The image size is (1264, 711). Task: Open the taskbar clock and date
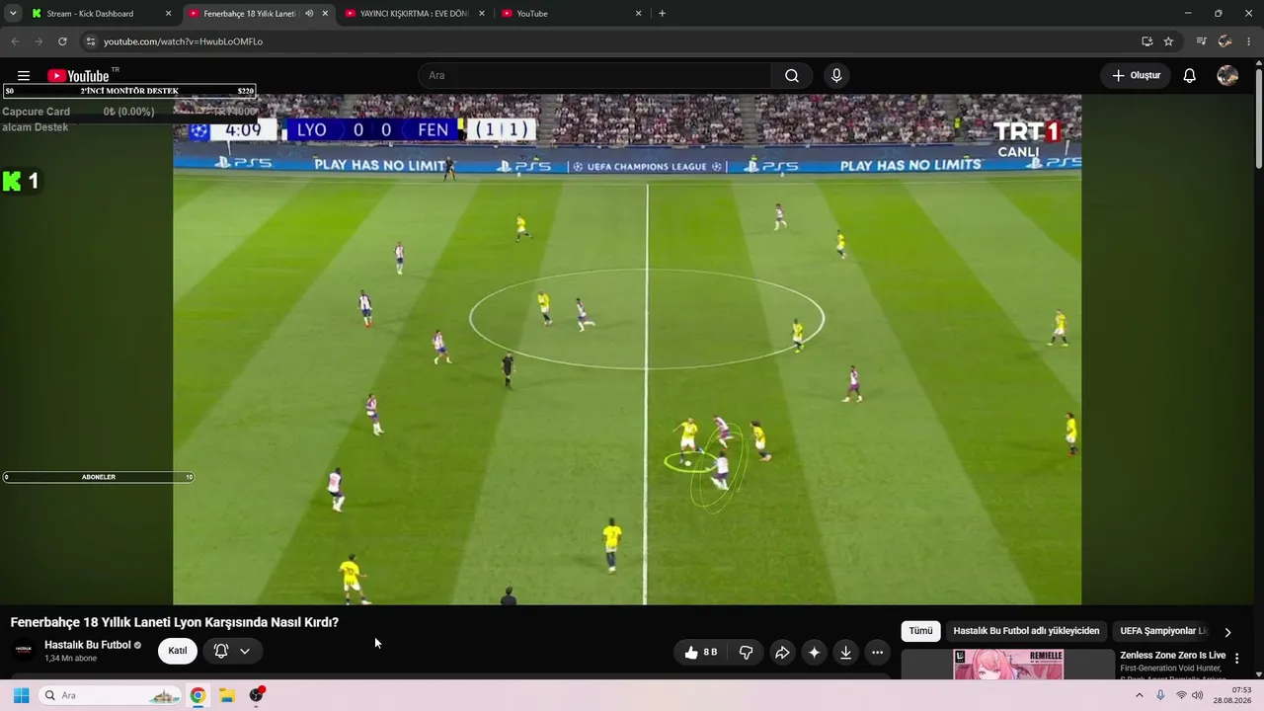1232,695
